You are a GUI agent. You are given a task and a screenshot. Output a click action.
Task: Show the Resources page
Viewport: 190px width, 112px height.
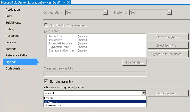(12, 36)
